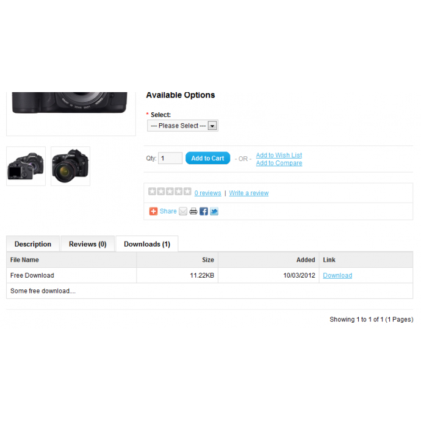Screen dimensions: 421x421
Task: Click the Share text link
Action: [x=168, y=211]
